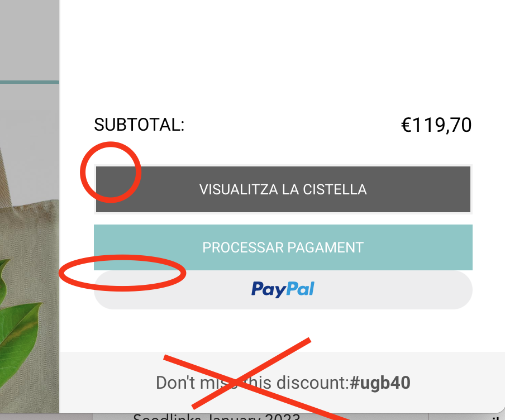
Task: Click the euro sign in the subtotal price
Action: (x=407, y=125)
